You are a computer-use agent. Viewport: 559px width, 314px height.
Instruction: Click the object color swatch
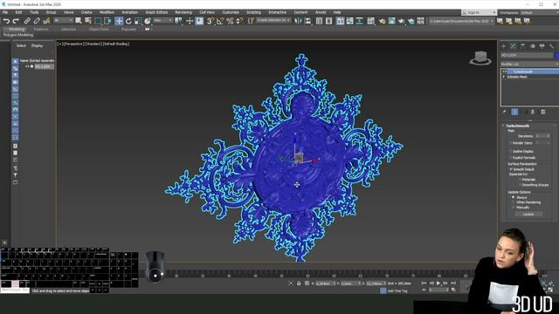pos(556,55)
